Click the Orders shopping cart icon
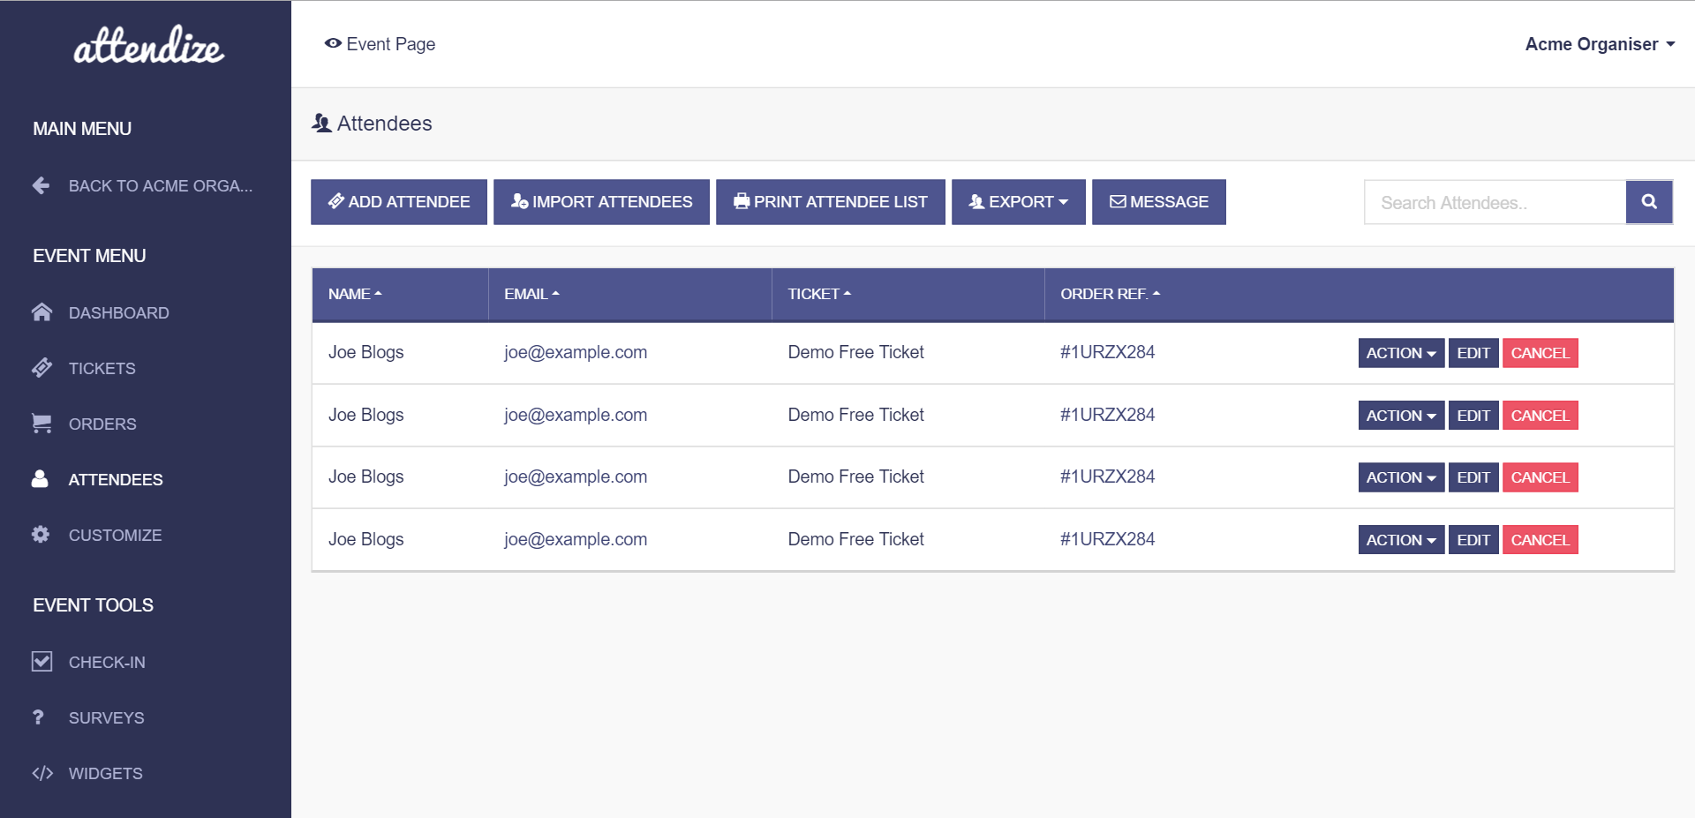Screen dimensions: 1695x818 [41, 424]
